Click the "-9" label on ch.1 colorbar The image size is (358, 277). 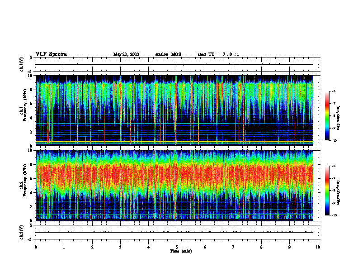click(333, 128)
